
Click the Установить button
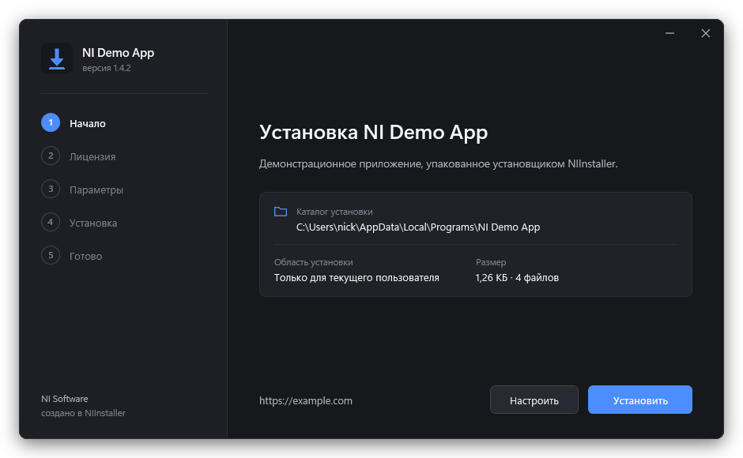pos(639,400)
